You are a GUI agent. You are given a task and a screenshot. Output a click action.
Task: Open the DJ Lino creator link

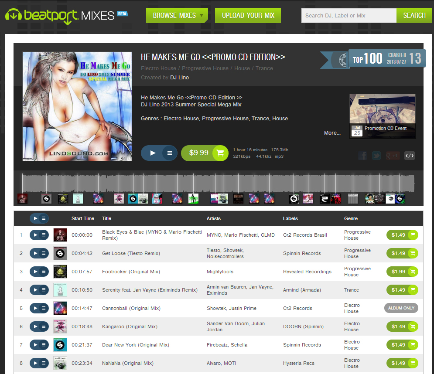point(180,78)
